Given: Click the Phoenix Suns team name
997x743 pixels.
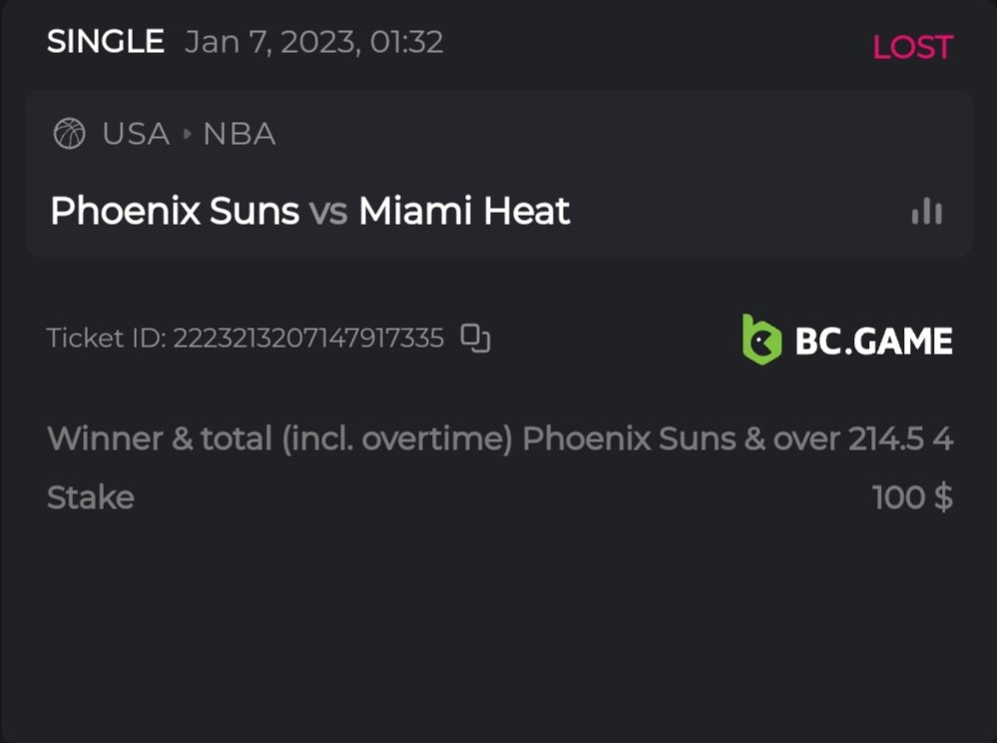Looking at the screenshot, I should [175, 211].
